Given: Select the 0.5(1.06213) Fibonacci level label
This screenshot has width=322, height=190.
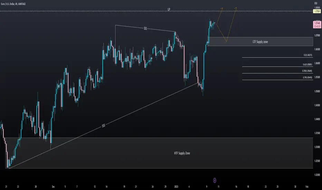Looking at the screenshot, I should 308,55.
